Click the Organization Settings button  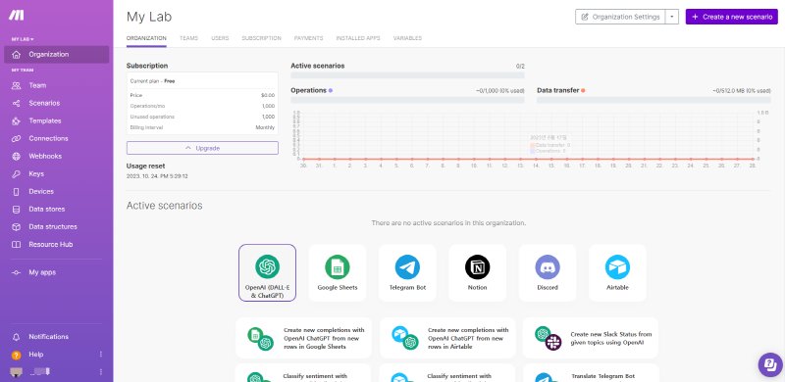pyautogui.click(x=620, y=17)
